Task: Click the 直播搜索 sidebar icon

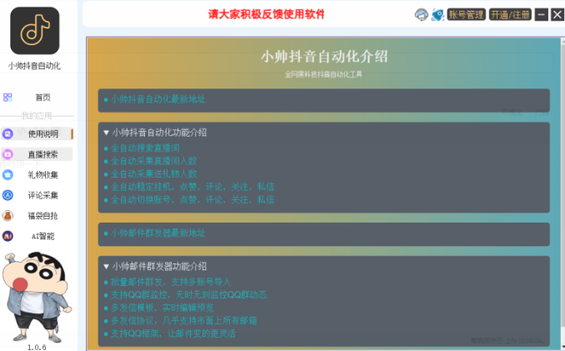Action: click(7, 154)
